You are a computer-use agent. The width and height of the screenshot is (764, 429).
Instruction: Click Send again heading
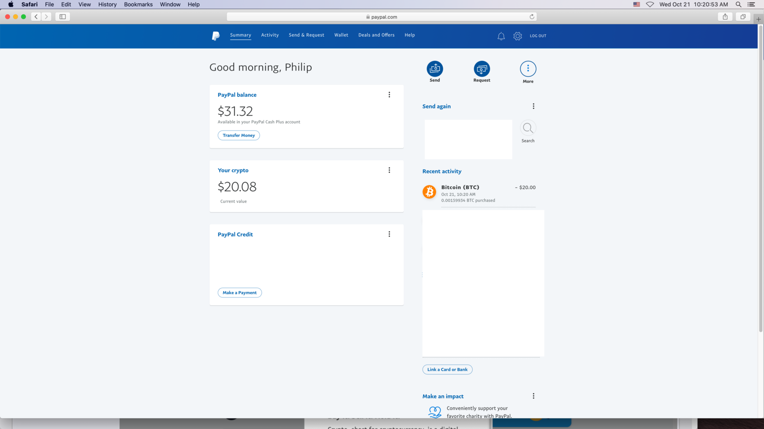tap(436, 106)
